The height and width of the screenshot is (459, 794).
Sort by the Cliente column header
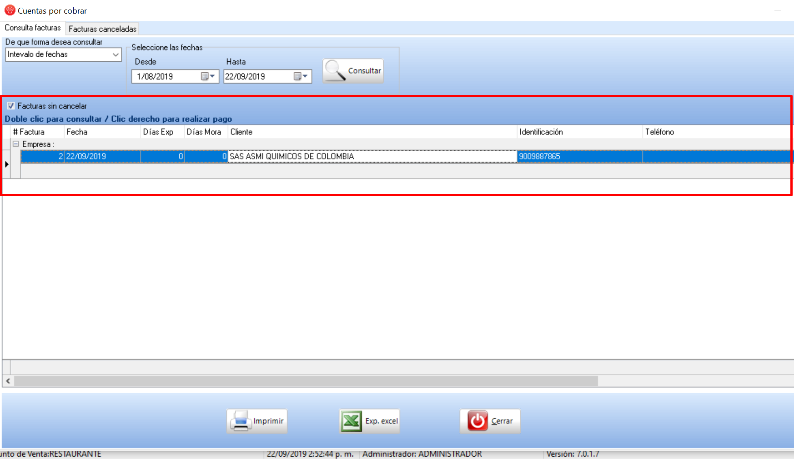coord(241,132)
